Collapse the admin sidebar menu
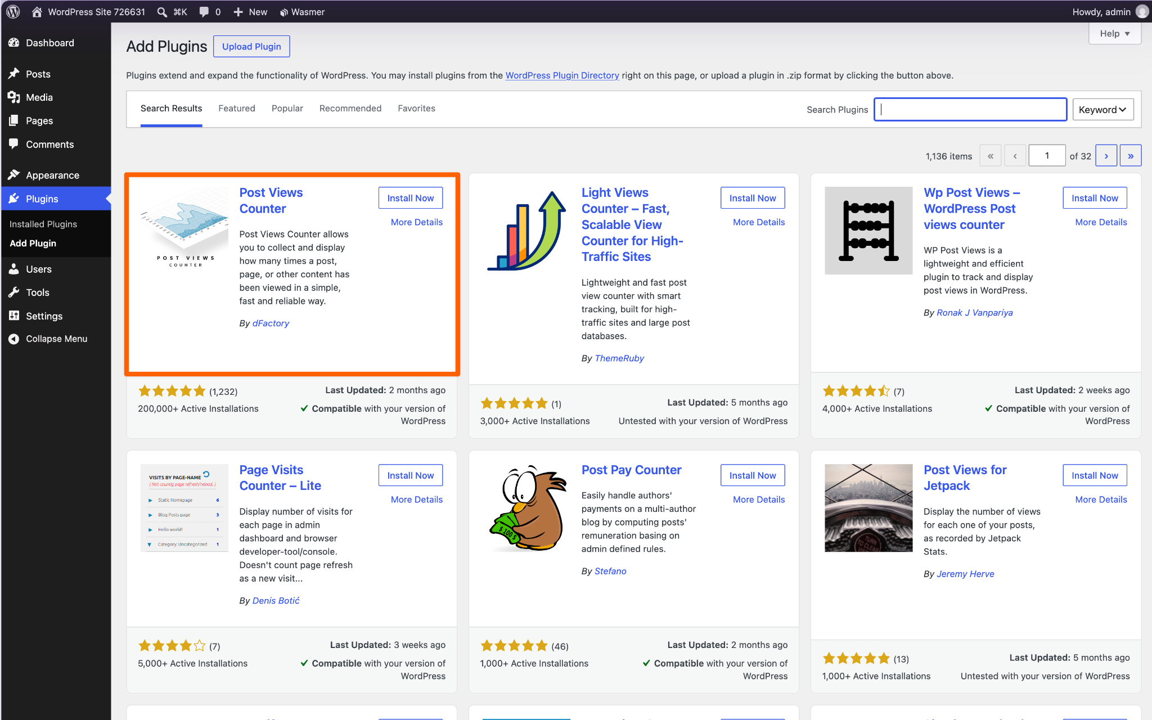The width and height of the screenshot is (1152, 720). tap(56, 339)
